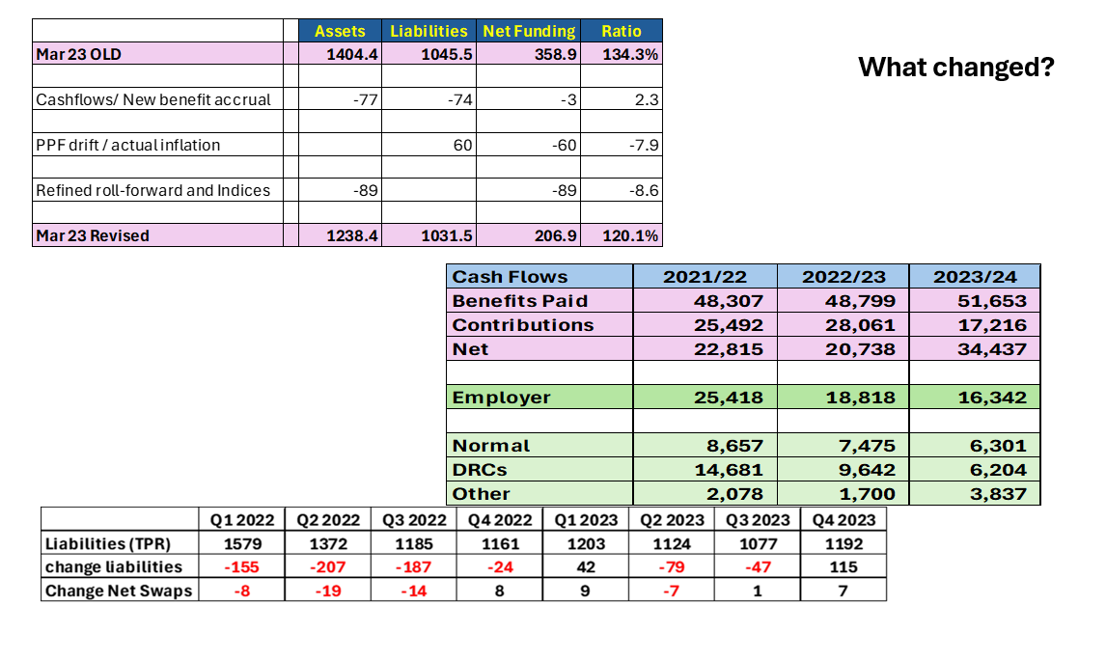
Task: Click the Mar 23 Revised row label
Action: point(93,235)
